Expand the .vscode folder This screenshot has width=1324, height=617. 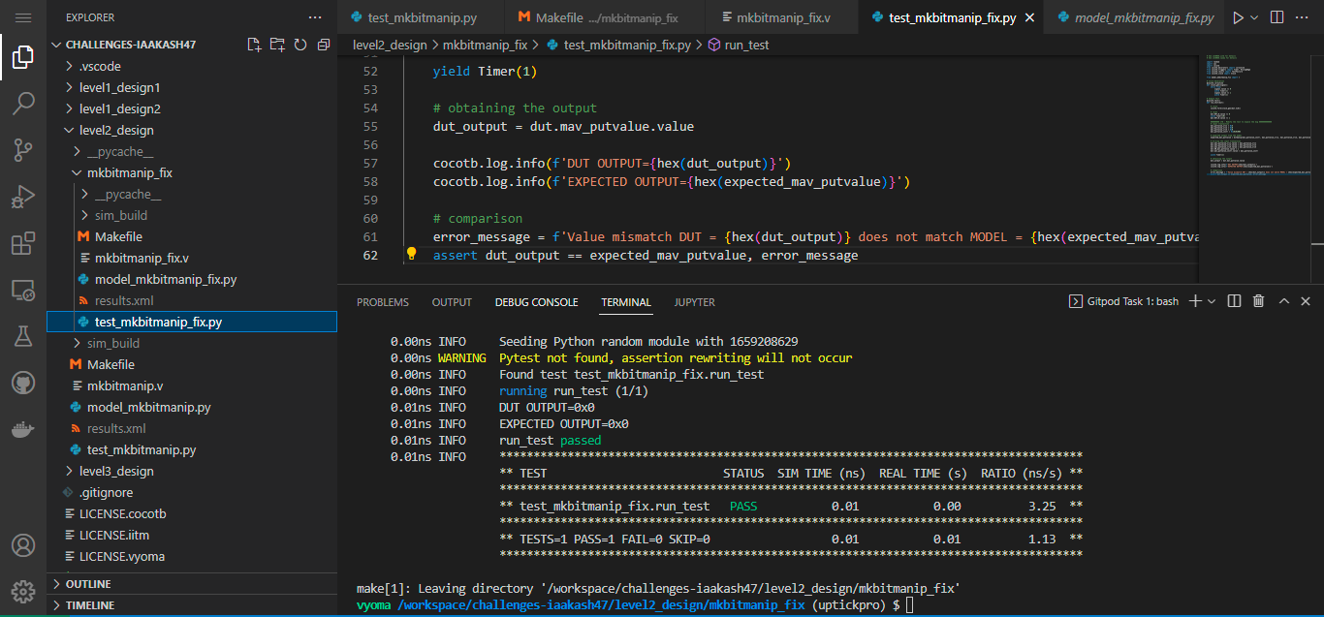(192, 66)
